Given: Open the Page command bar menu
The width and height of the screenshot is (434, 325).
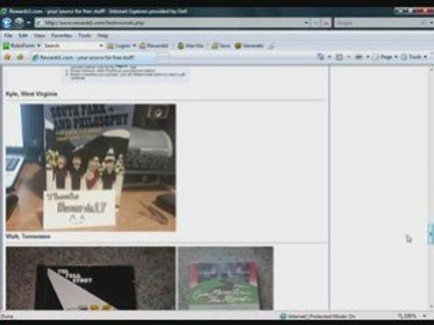Looking at the screenshot, I should pyautogui.click(x=385, y=57).
